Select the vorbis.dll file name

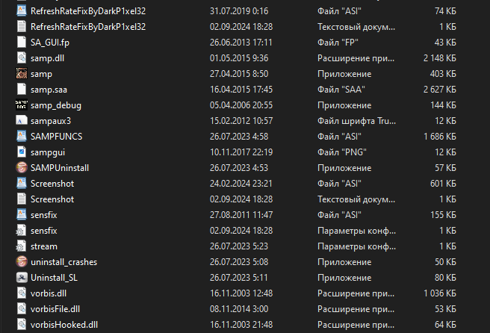pos(49,293)
